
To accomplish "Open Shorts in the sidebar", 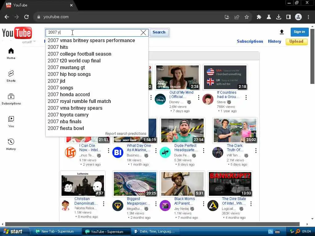I will pos(11,76).
